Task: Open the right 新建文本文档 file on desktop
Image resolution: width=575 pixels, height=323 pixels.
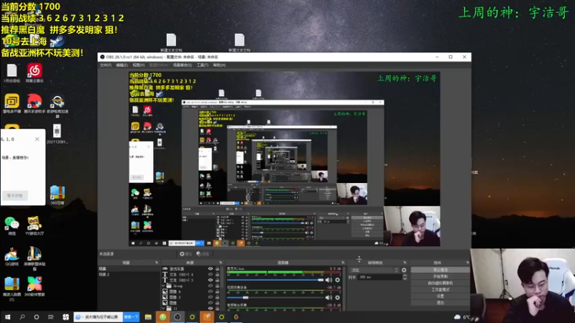Action: coord(239,42)
